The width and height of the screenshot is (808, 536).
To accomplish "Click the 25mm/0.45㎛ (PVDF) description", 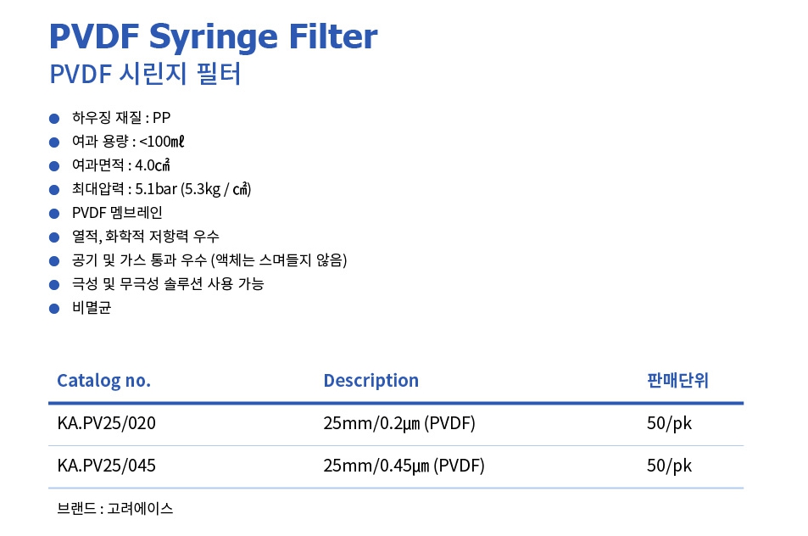I will [404, 466].
